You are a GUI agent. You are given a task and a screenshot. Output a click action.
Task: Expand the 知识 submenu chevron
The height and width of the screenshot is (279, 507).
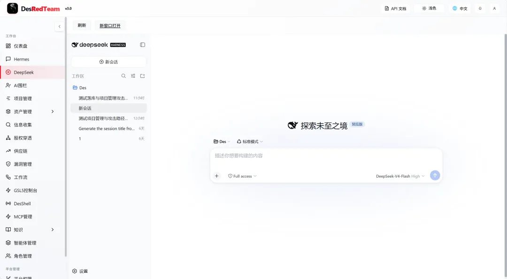point(53,230)
